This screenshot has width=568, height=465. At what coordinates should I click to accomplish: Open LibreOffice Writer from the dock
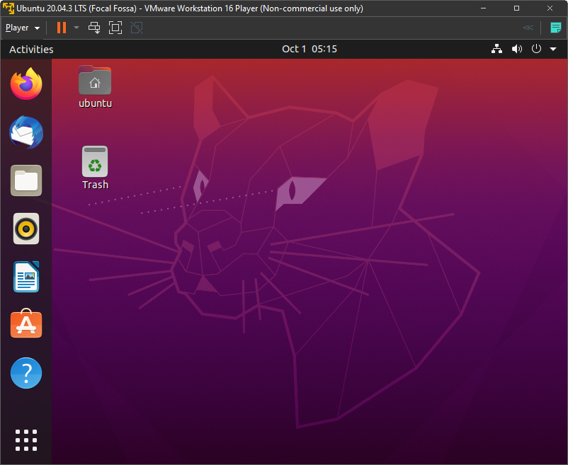point(26,277)
